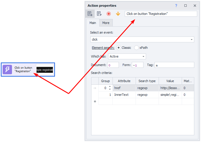Viewport: 201px width, 142px height.
Task: Click the action name text field
Action: (161, 14)
